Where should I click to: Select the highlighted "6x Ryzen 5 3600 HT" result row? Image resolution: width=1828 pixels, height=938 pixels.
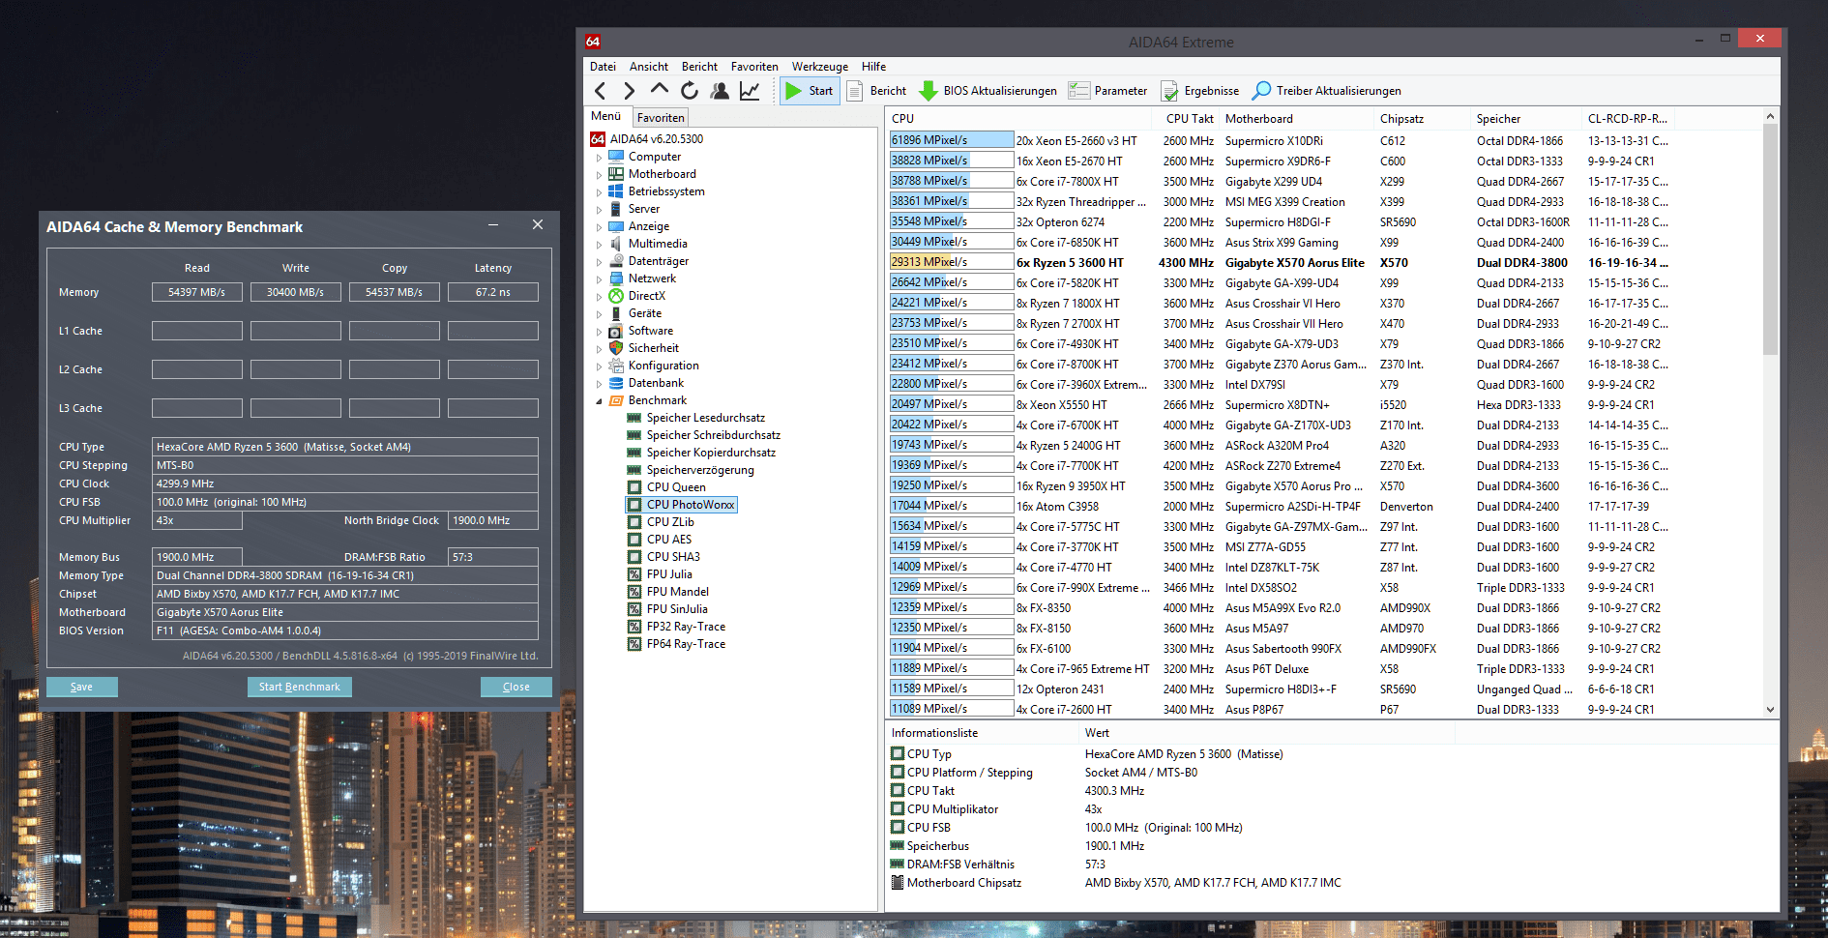pos(1280,262)
